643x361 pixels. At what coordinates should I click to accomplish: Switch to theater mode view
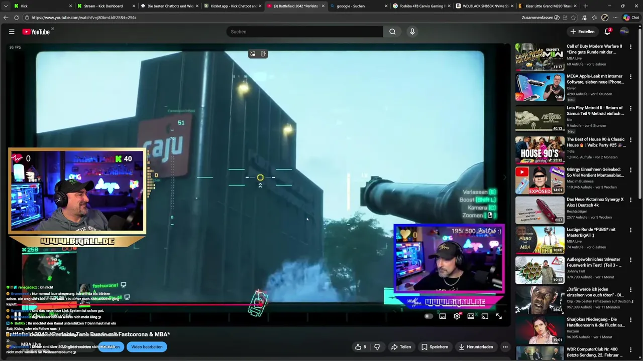[x=471, y=316]
